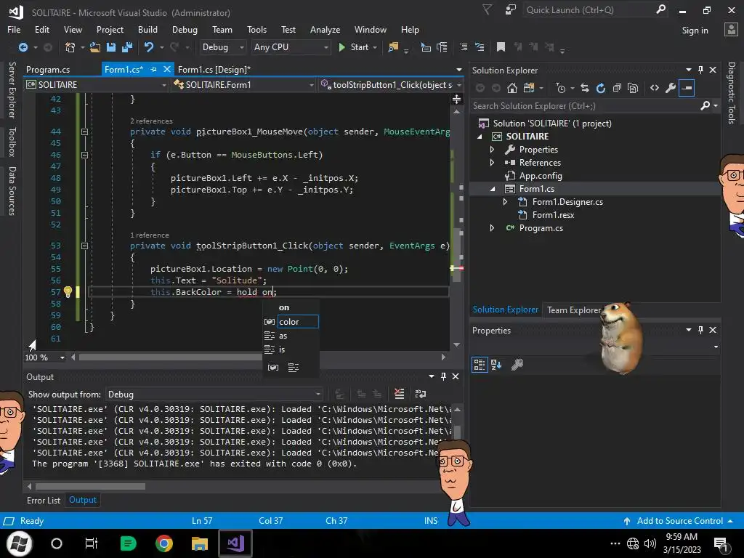Screen dimensions: 744x558
Task: Click the Find in Files toolbar icon
Action: [393, 47]
